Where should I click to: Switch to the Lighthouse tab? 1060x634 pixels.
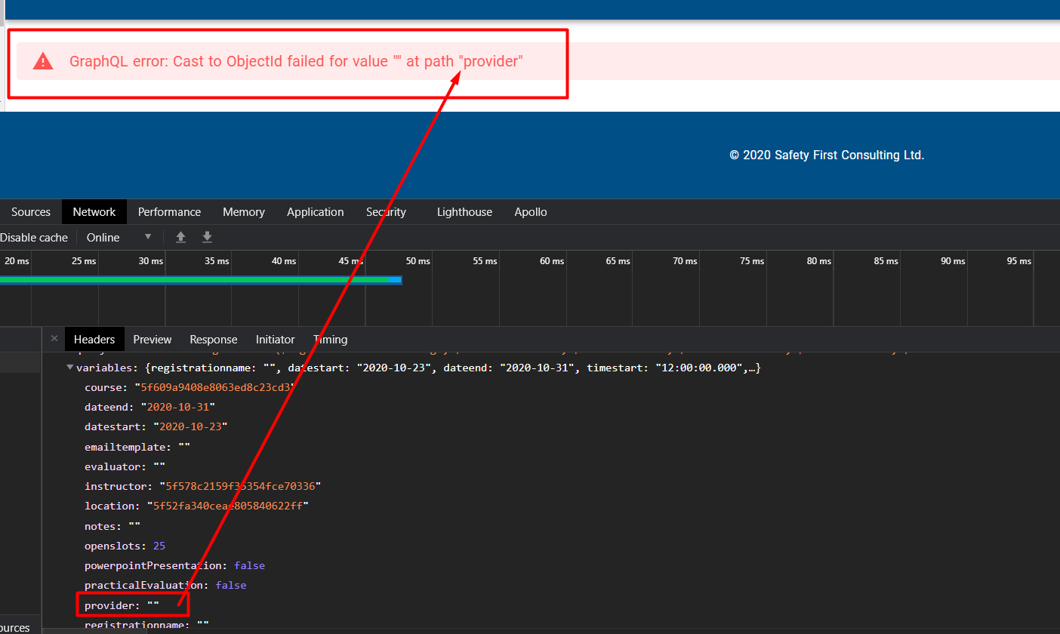[x=464, y=212]
